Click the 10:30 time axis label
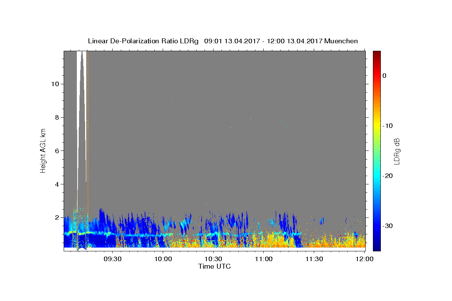452x301 pixels. (214, 259)
